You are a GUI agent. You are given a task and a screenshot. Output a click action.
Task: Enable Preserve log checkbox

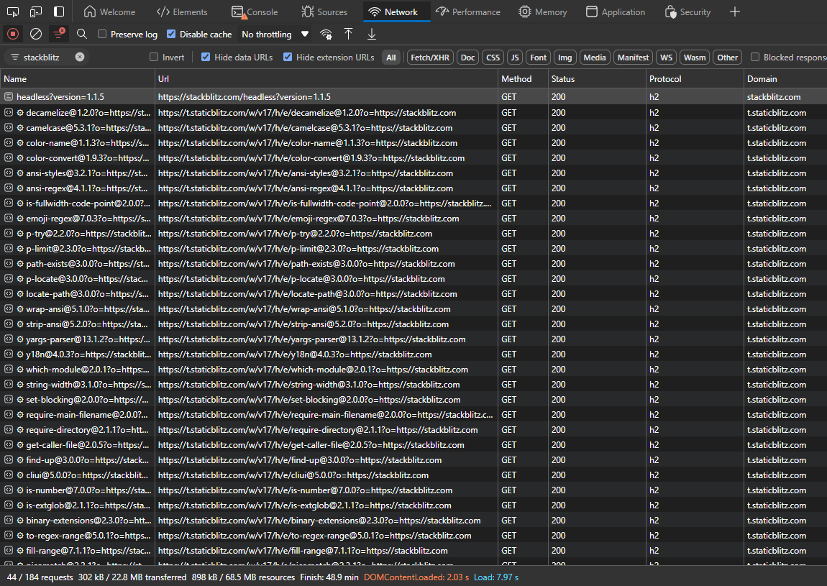tap(102, 34)
